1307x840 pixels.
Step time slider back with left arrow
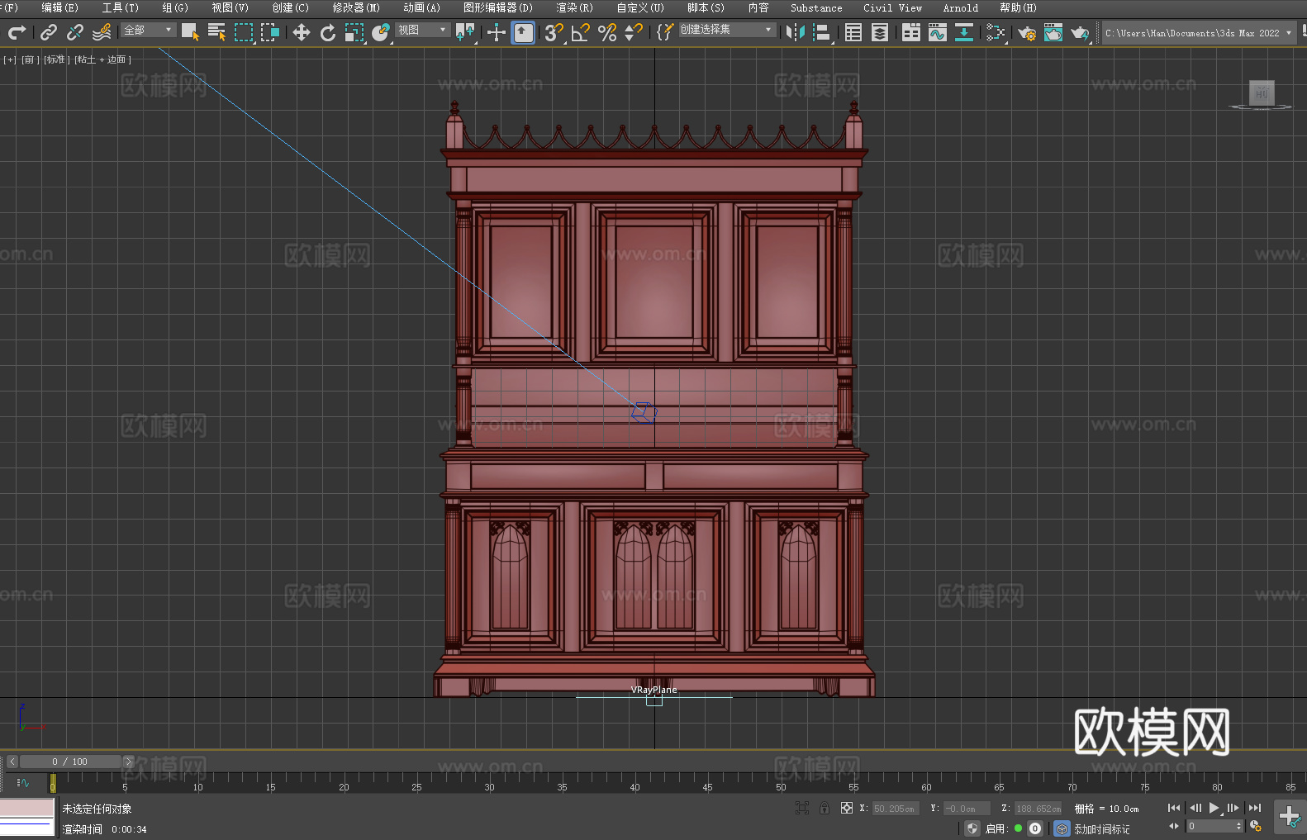(12, 762)
